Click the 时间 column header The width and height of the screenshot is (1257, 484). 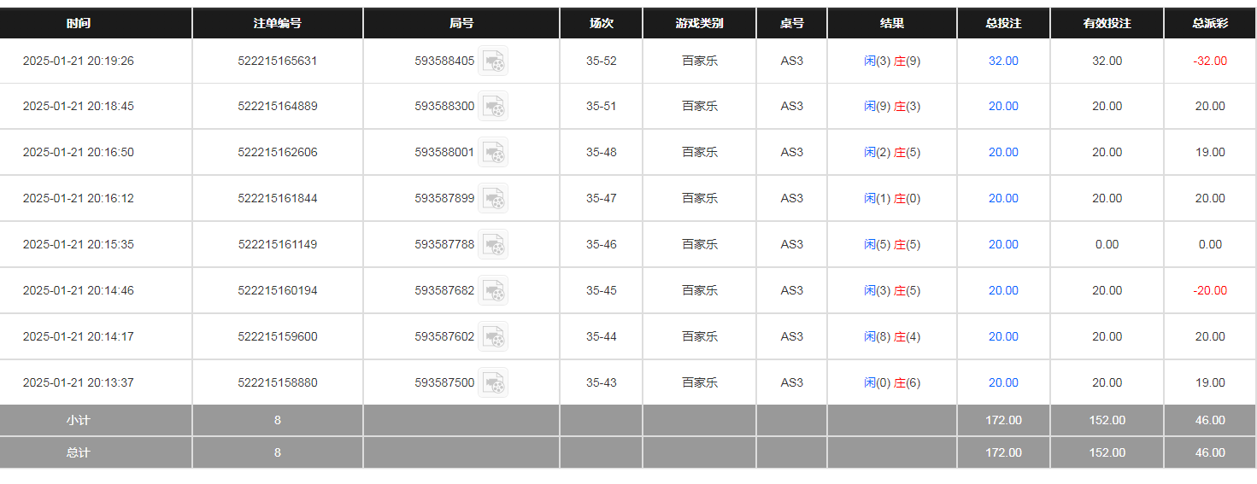[x=79, y=23]
